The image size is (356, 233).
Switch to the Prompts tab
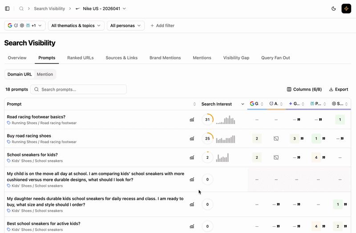pyautogui.click(x=47, y=58)
